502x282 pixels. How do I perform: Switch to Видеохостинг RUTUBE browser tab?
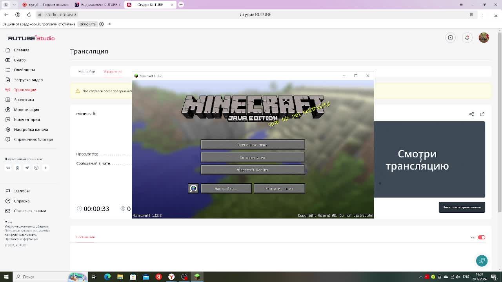[x=98, y=5]
